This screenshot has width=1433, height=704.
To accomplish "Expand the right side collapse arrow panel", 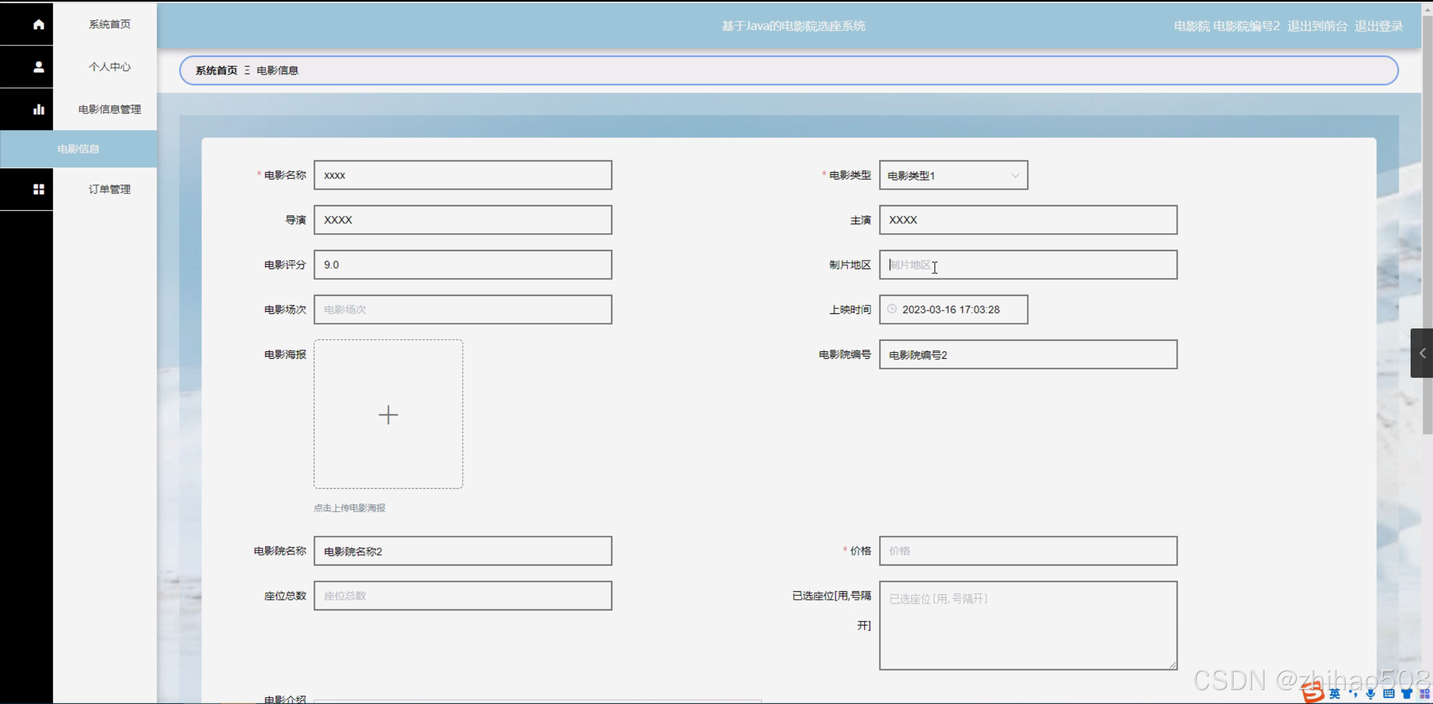I will (1422, 353).
